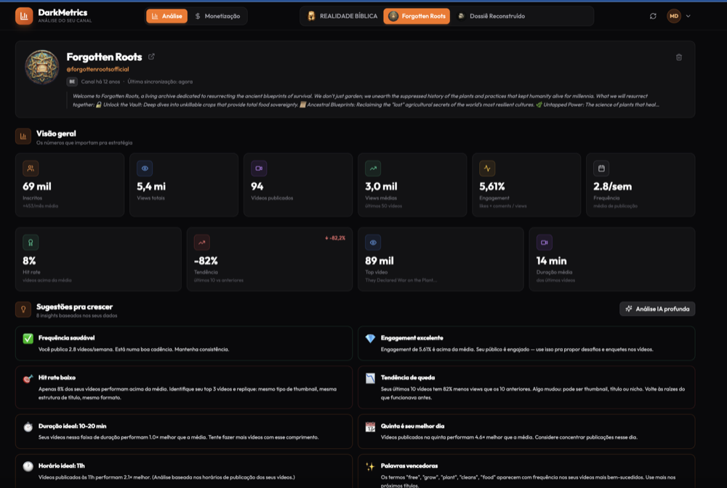Viewport: 727px width, 488px height.
Task: Click the trend icon on 3,0 mil card
Action: [373, 168]
